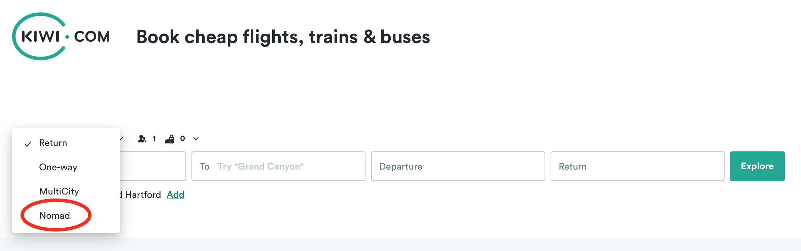Click the partially hidden From field
Viewport: 801px width, 251px height.
tap(153, 166)
